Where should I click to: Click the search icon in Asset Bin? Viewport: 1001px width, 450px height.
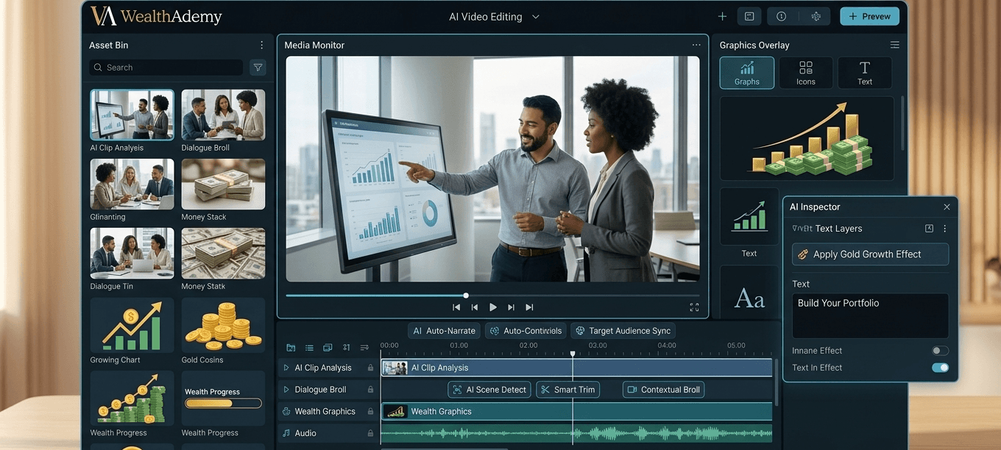(98, 67)
